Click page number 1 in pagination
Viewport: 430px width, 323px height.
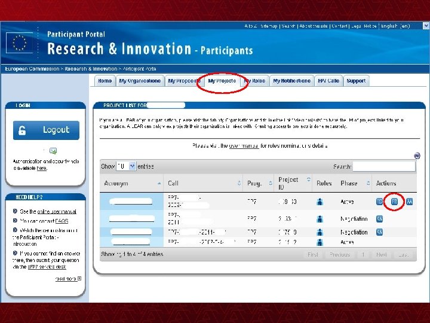(x=363, y=255)
